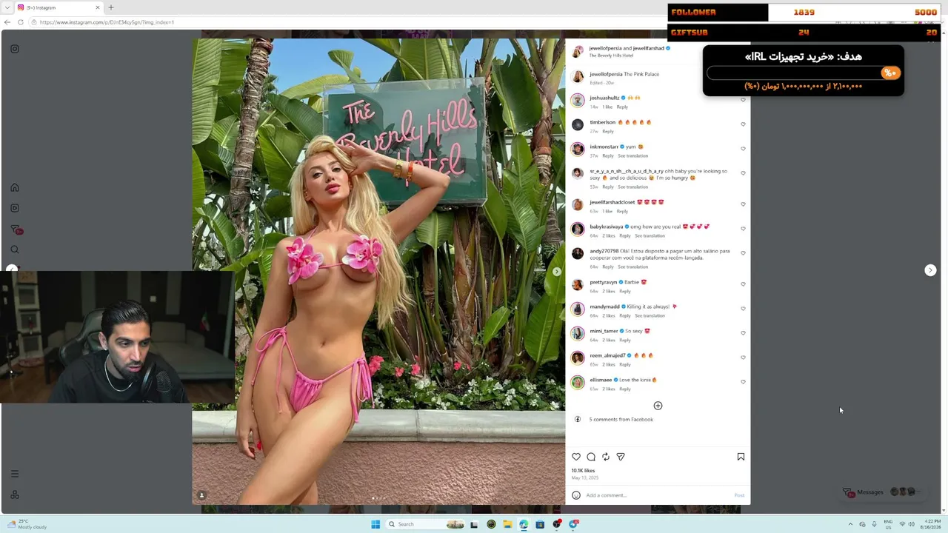Viewport: 948px width, 533px height.
Task: Close the Instagram browser tab
Action: (97, 7)
